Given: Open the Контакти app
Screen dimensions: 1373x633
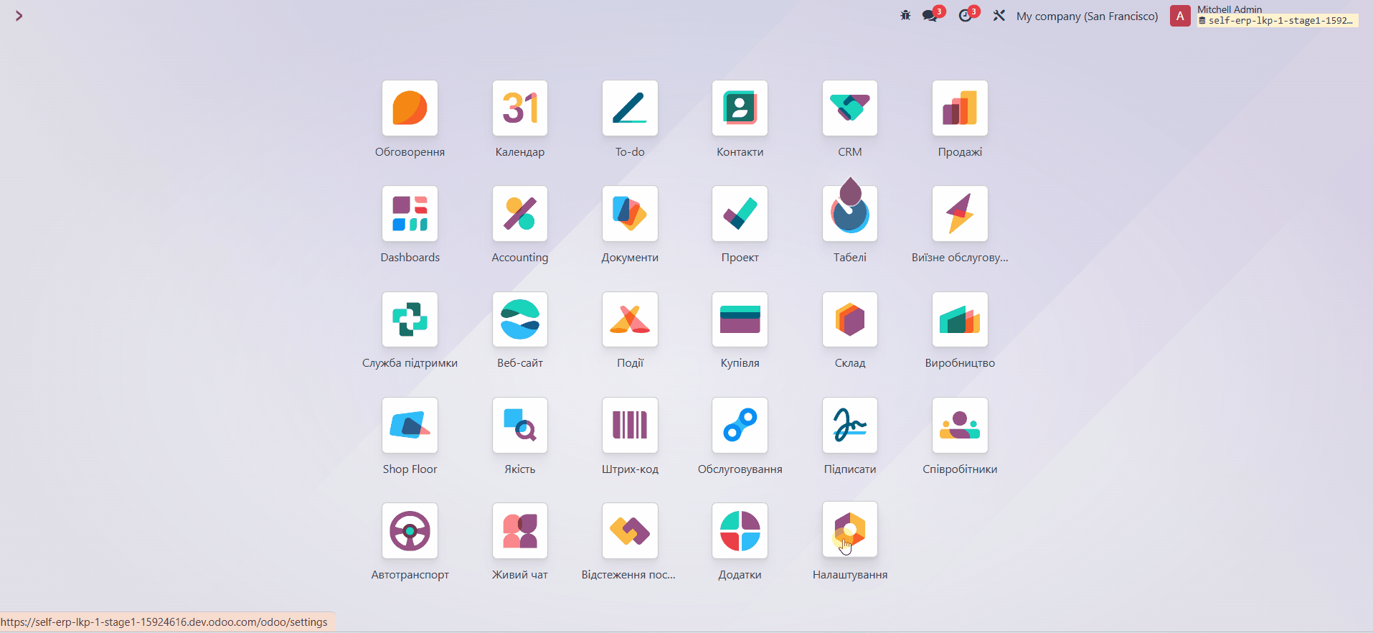Looking at the screenshot, I should (740, 108).
